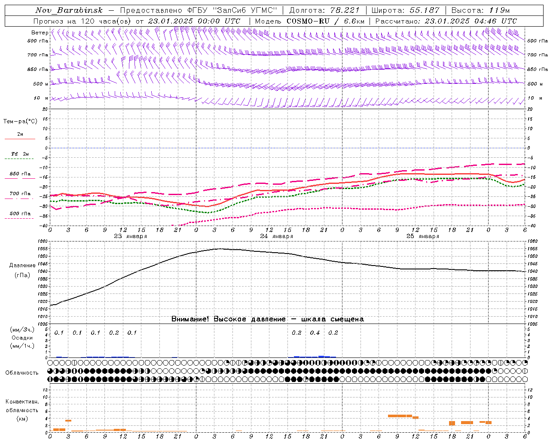Click the '(мм/1ч.)' precipitation unit label
The image size is (550, 440).
[x=22, y=346]
